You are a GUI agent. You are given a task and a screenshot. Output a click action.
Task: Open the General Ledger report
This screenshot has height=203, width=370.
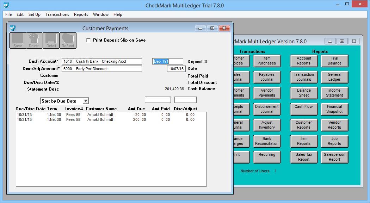click(334, 77)
